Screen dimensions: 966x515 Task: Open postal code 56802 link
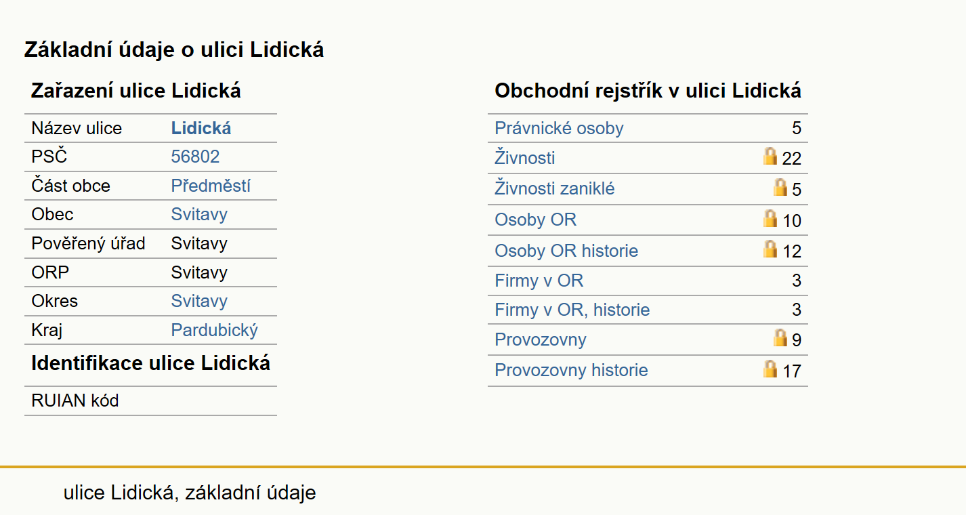point(195,157)
